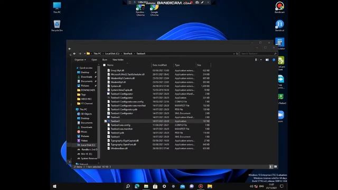This screenshot has width=338, height=190.
Task: Open the Google Chrome desktop shortcut
Action: coord(154,11)
